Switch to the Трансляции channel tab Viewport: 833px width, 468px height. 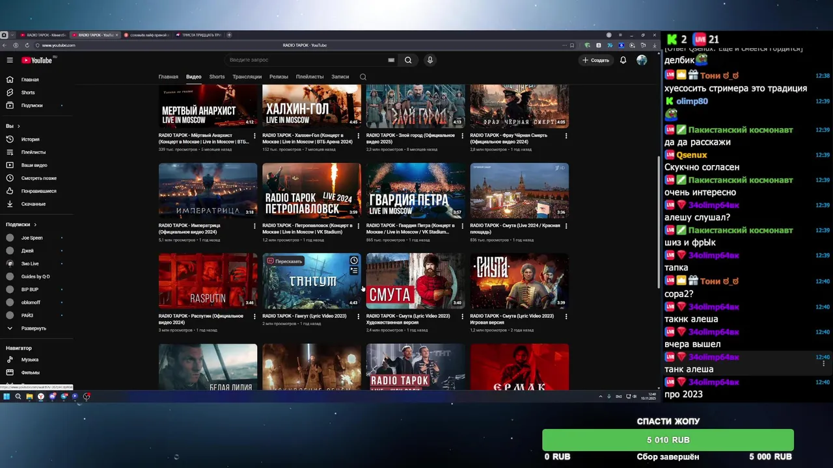(x=247, y=77)
